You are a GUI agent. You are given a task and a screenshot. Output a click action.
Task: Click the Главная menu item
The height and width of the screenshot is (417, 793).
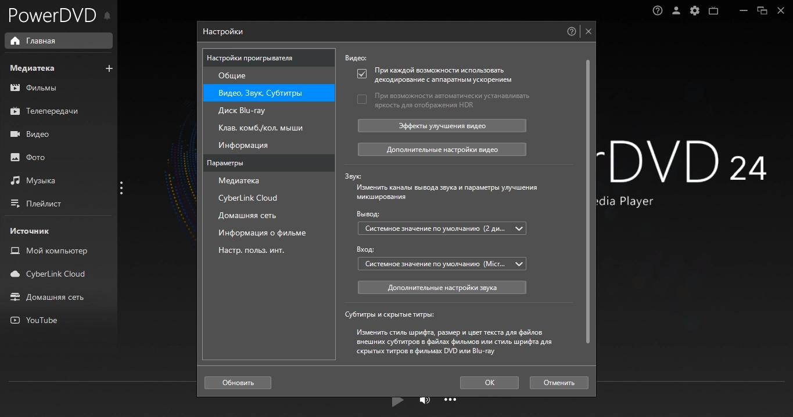tap(59, 41)
